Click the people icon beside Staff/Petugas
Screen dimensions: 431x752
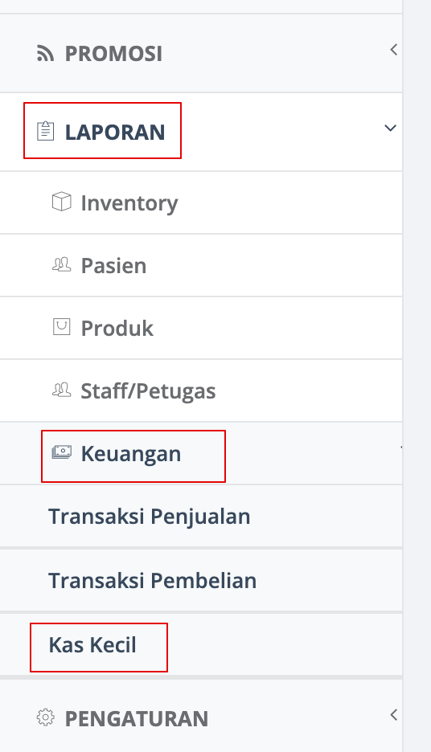click(61, 390)
